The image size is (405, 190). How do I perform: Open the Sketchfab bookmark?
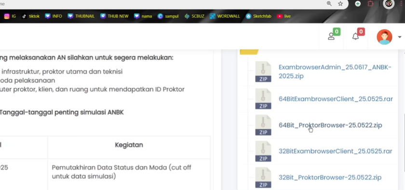coord(258,16)
